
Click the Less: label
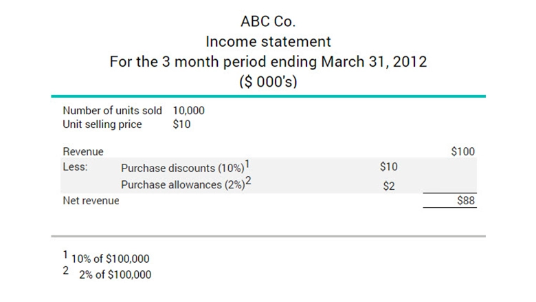pyautogui.click(x=74, y=167)
